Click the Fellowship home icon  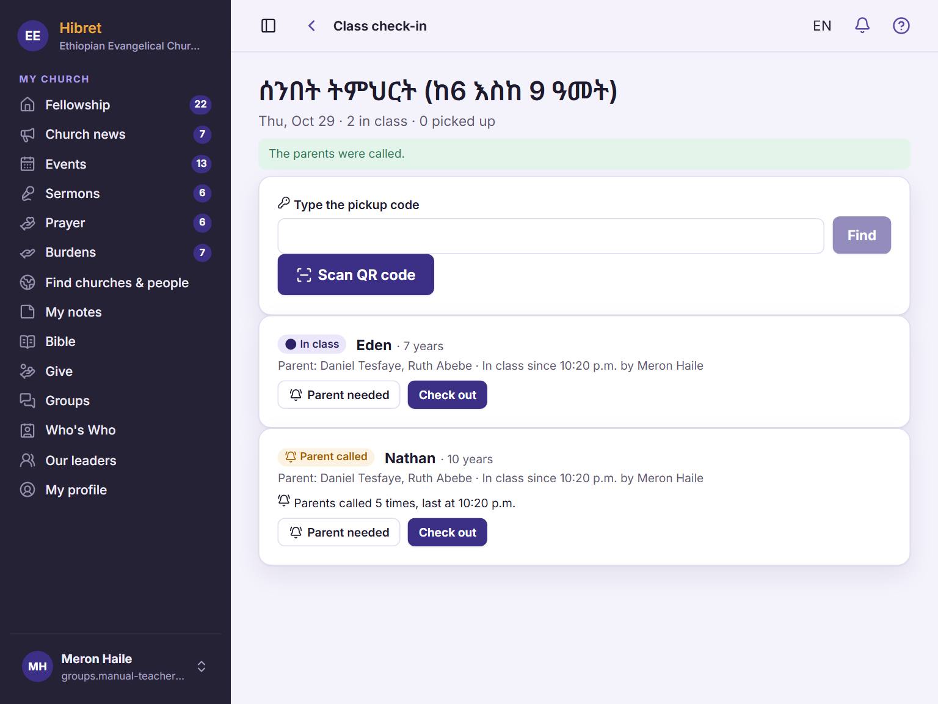coord(27,105)
